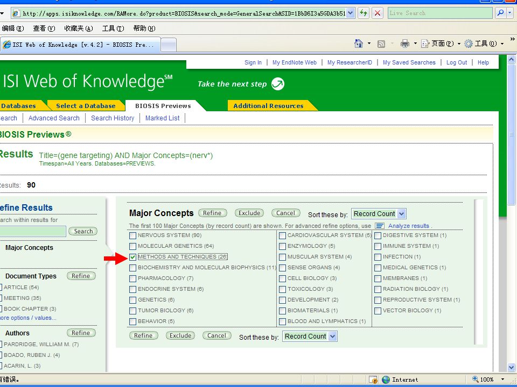Click the bottom Exclude button
The width and height of the screenshot is (517, 387).
point(180,335)
